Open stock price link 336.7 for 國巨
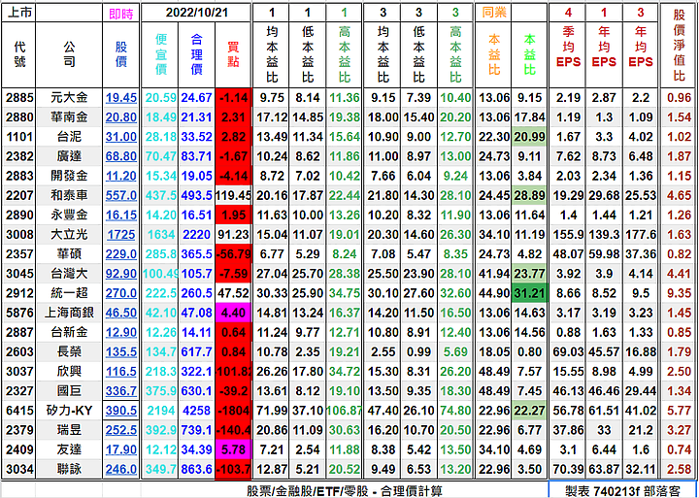This screenshot has height=498, width=699. pos(121,391)
